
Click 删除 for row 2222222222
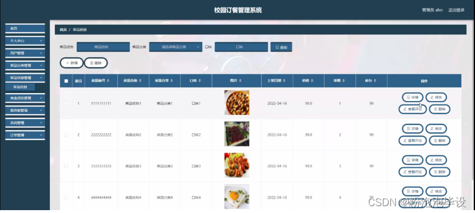(x=440, y=140)
